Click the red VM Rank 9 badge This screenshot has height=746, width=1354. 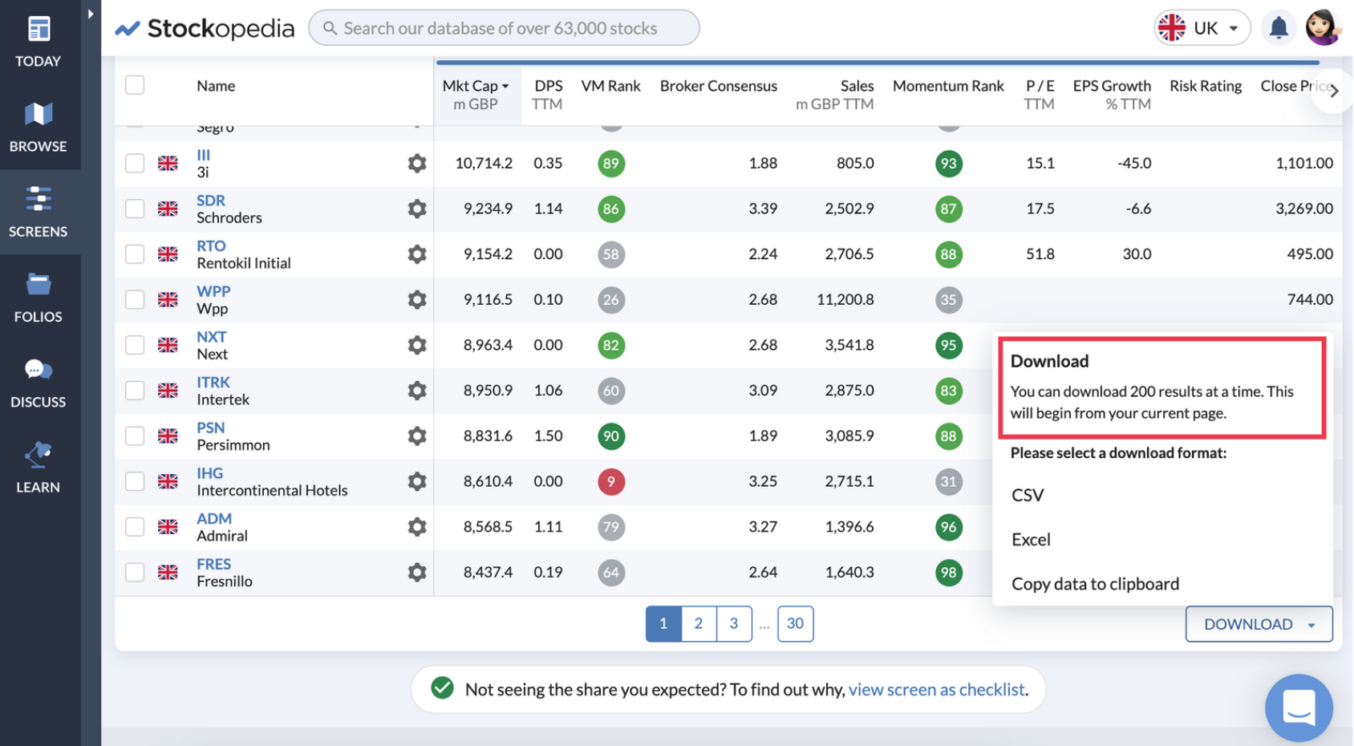pos(611,481)
